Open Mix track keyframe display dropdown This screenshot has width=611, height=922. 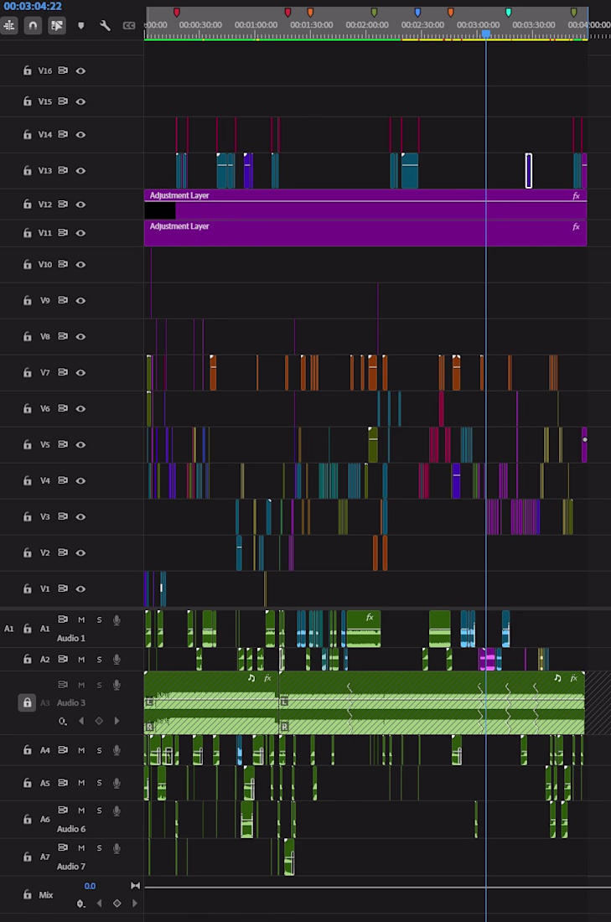[81, 904]
